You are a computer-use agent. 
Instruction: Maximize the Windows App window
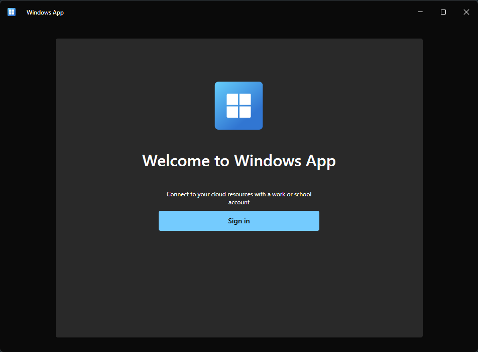tap(443, 12)
